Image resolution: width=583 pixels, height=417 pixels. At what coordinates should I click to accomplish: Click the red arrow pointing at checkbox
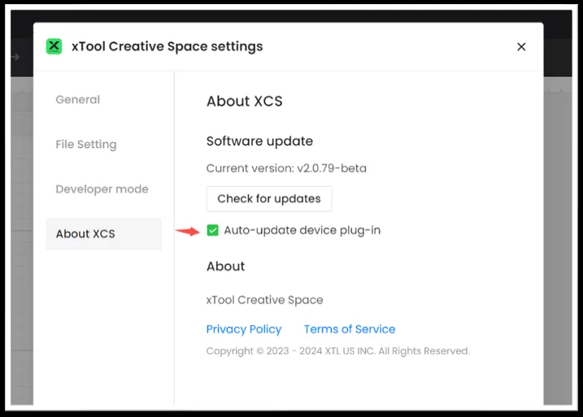(x=188, y=231)
